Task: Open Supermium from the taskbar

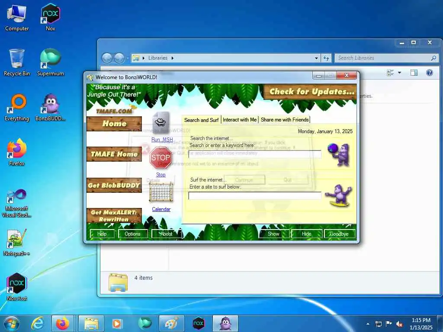Action: pyautogui.click(x=144, y=323)
